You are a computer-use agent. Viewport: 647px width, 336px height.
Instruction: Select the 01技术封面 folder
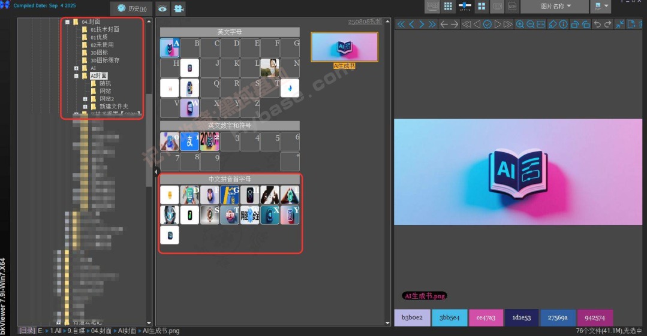point(105,29)
